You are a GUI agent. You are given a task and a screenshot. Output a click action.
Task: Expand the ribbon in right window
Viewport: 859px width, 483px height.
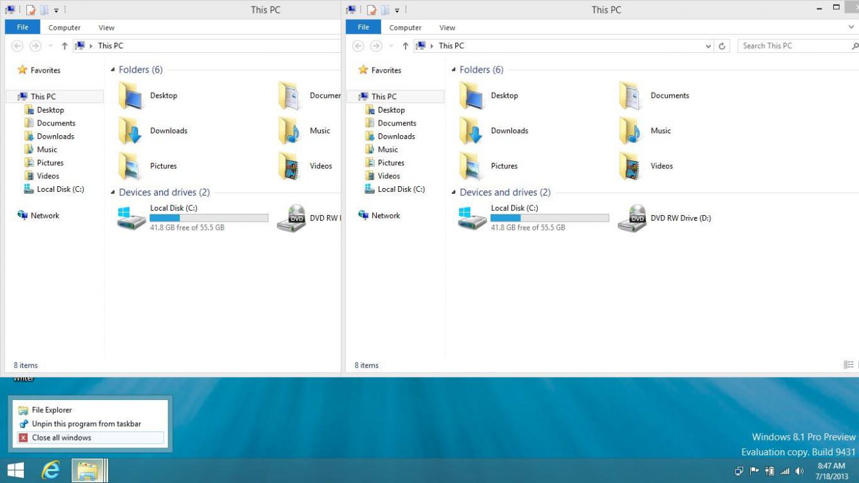(853, 28)
